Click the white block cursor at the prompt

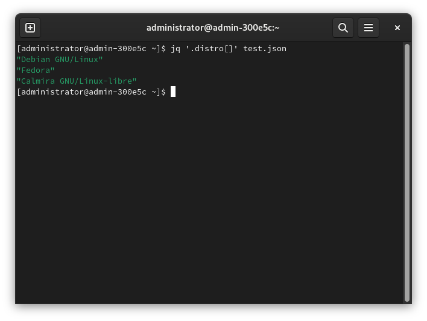pyautogui.click(x=173, y=92)
